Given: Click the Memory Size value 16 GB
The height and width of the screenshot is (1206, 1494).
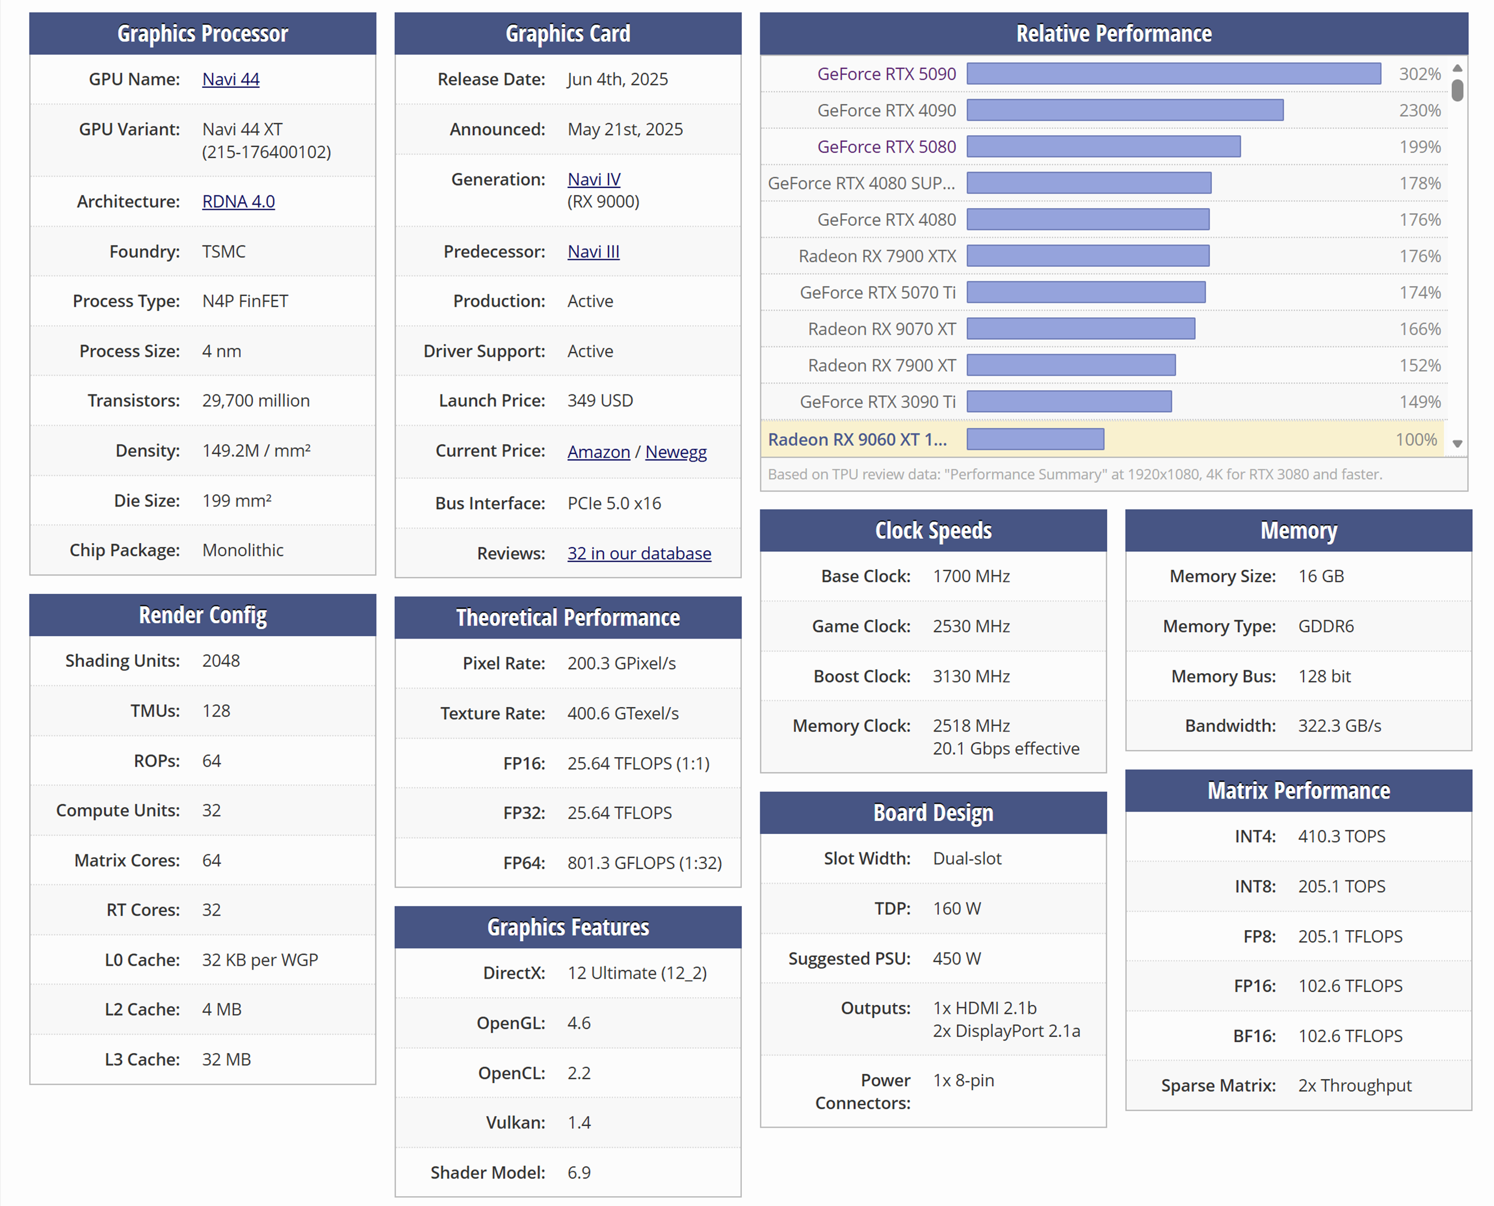Looking at the screenshot, I should click(x=1321, y=577).
